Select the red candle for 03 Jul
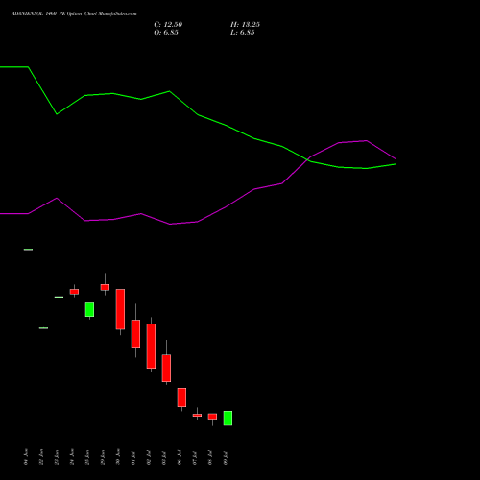 click(166, 369)
